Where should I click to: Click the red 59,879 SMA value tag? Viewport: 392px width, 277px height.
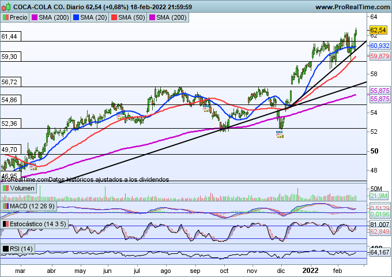[x=380, y=56]
